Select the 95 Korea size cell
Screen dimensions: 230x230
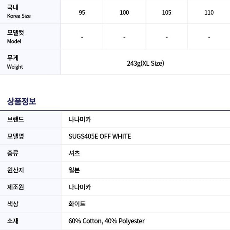[x=82, y=13]
